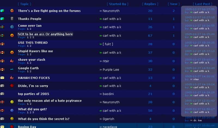Go to page 3 of 'What did you get?'

pos(33,112)
